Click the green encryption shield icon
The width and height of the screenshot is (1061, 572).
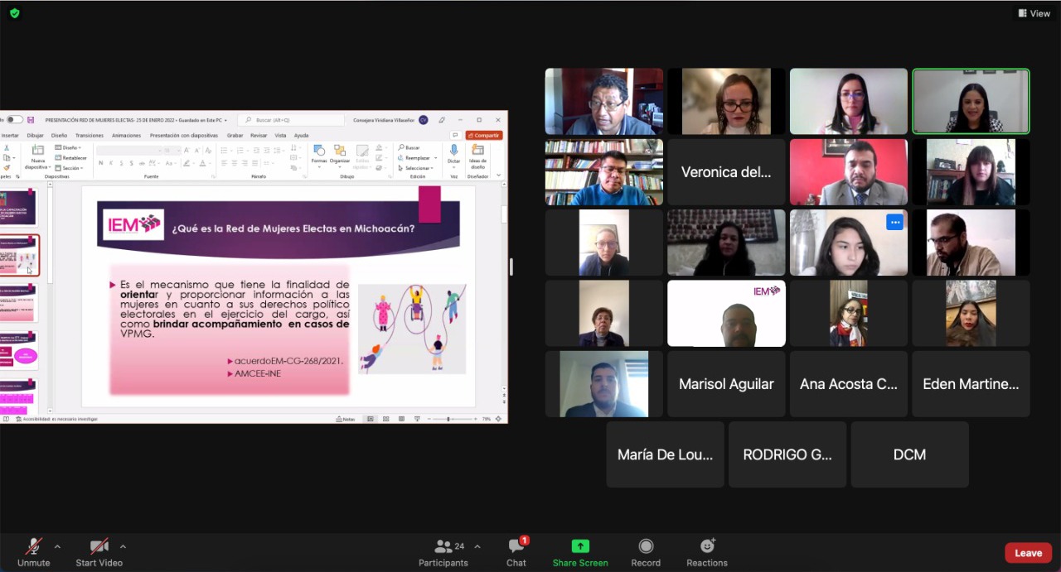click(x=14, y=13)
